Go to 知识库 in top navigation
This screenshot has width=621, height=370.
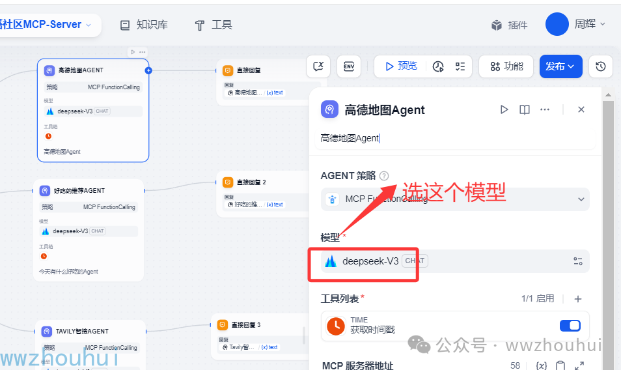click(144, 25)
